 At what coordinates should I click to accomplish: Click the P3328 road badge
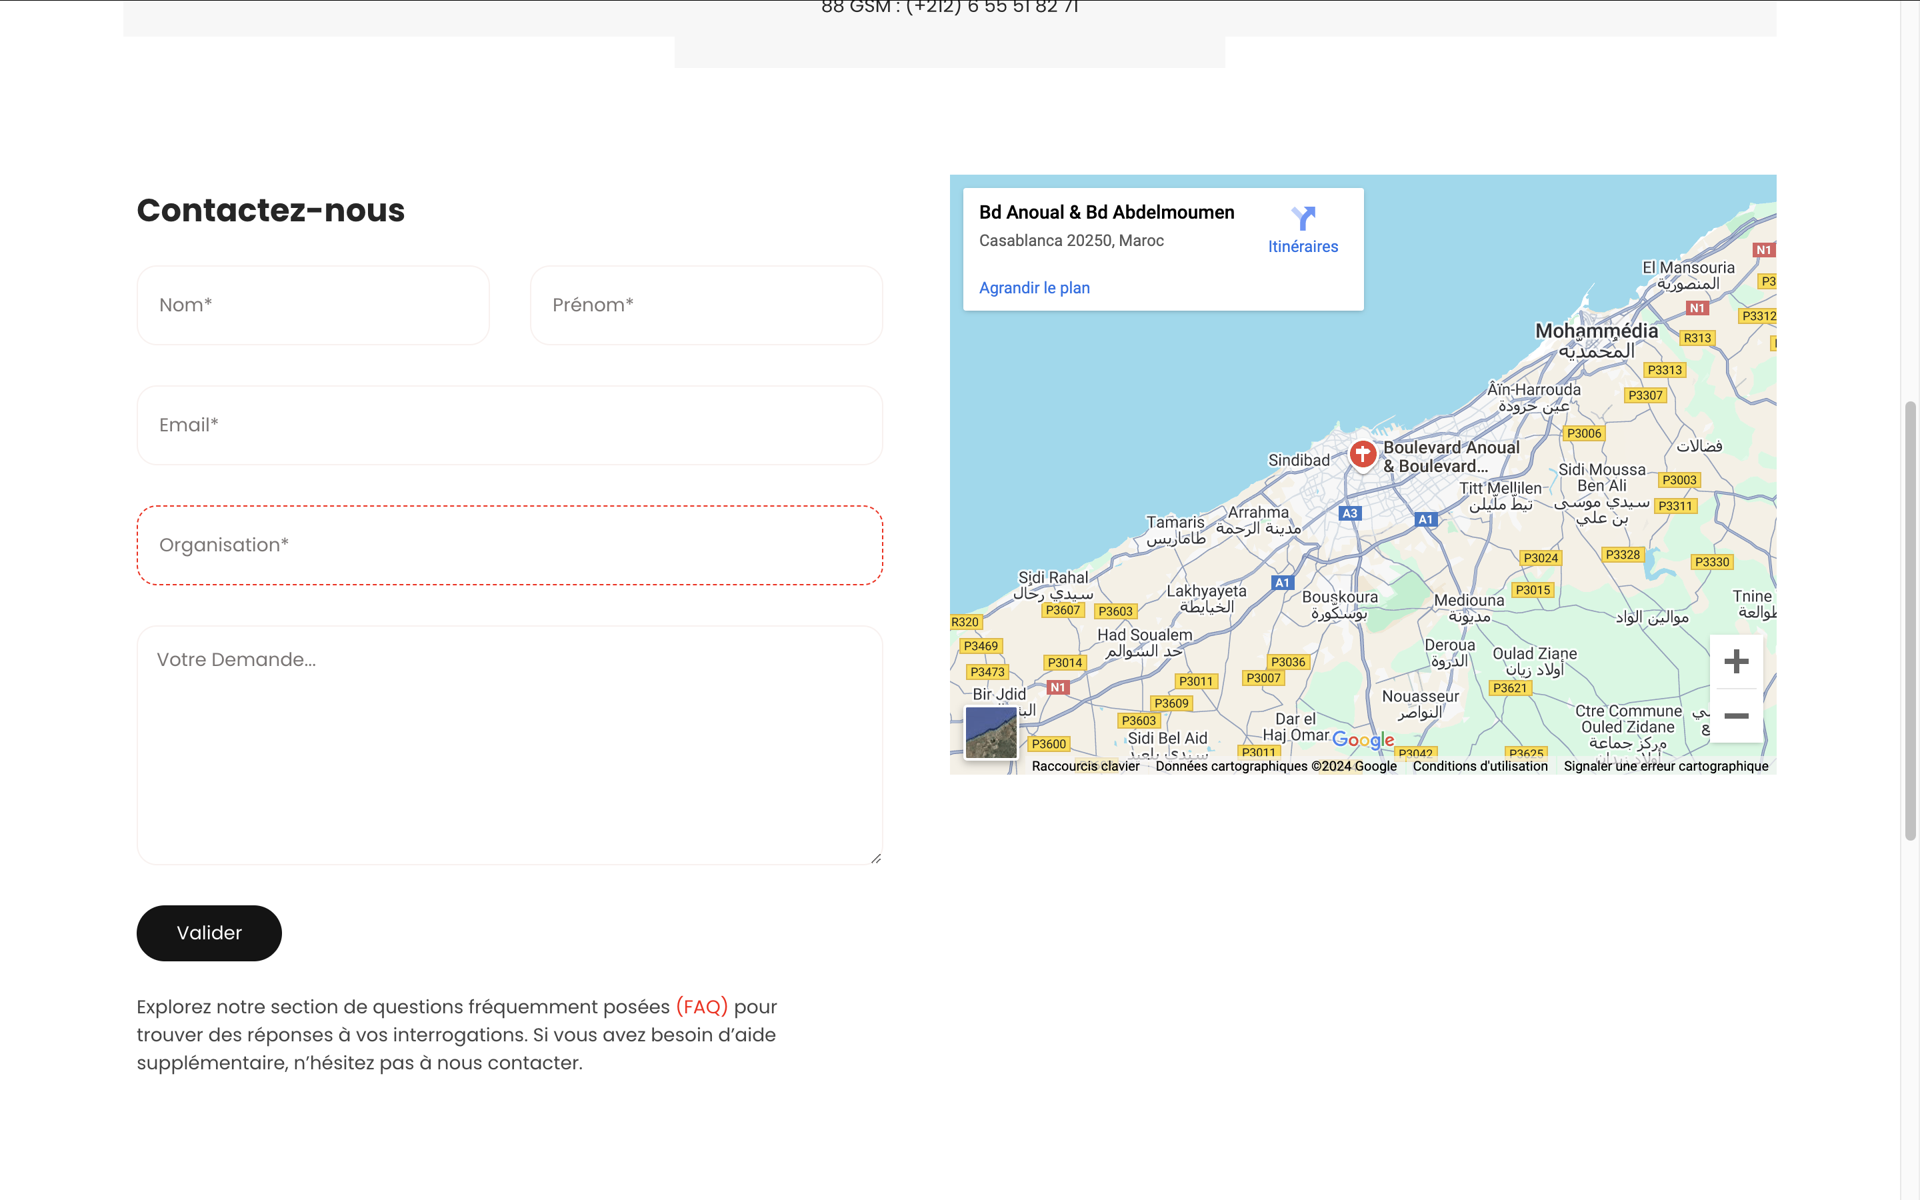coord(1623,555)
